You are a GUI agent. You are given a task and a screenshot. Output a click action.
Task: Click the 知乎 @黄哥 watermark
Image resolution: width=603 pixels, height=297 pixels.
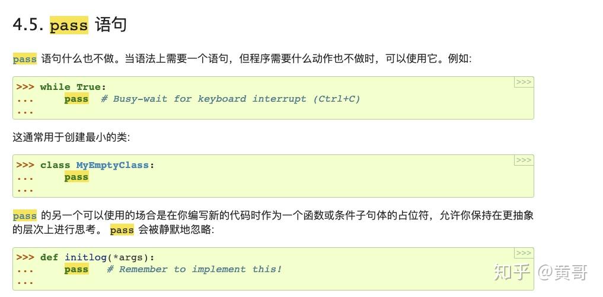point(541,272)
